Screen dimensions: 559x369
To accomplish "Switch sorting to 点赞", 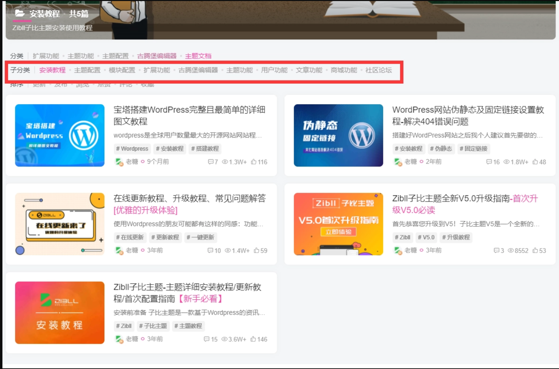I will coord(104,84).
